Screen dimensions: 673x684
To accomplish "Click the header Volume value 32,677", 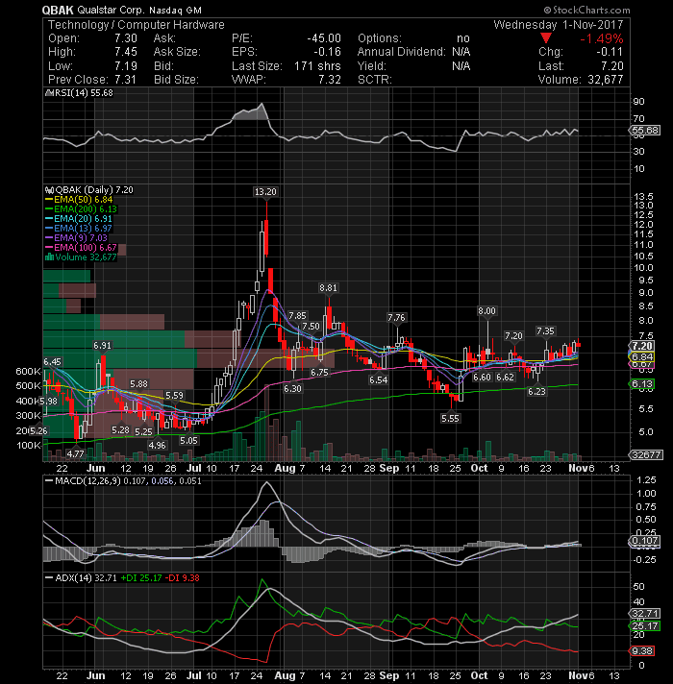I will pos(604,80).
